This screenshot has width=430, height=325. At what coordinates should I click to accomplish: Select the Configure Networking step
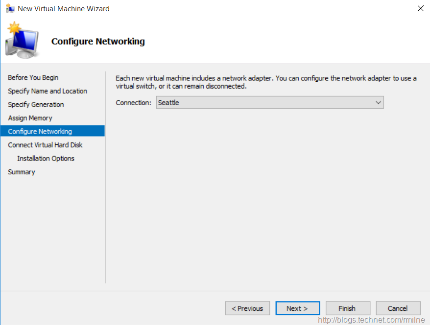(x=40, y=131)
